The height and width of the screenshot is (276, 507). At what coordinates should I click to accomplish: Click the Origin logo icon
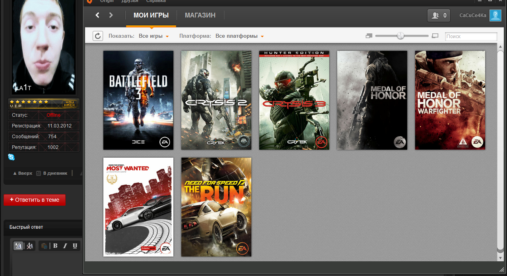[89, 1]
